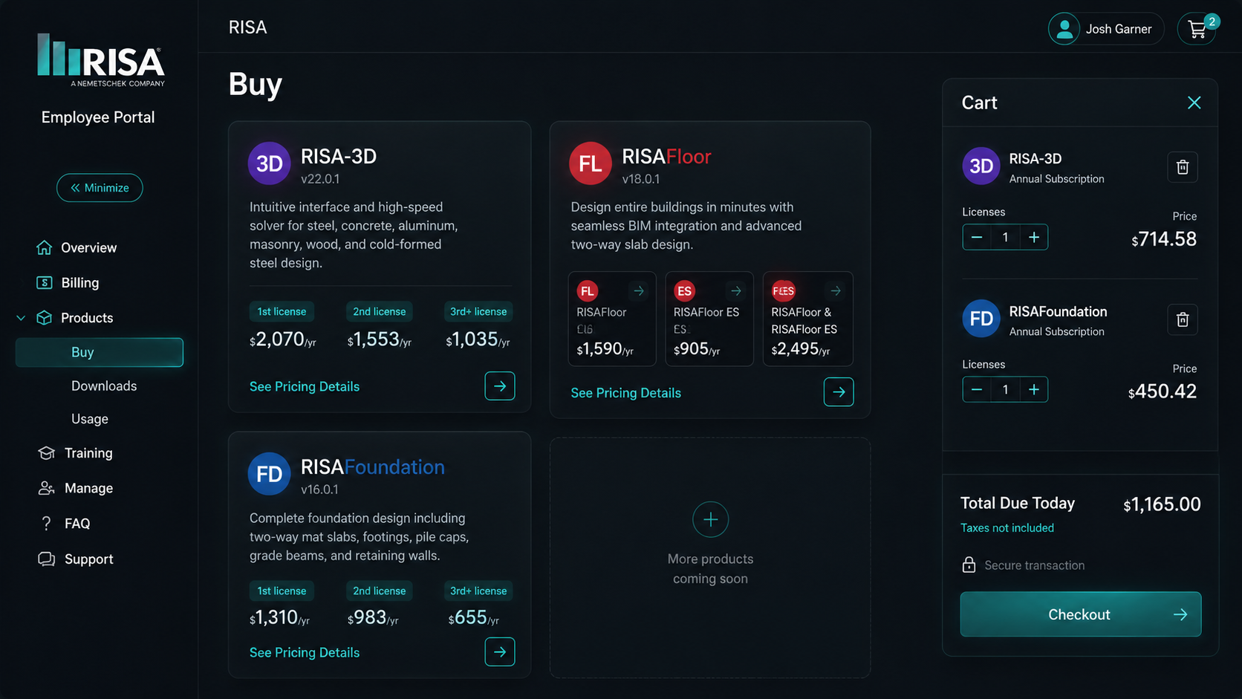Click RISAFoundation $655/yr price

474,618
